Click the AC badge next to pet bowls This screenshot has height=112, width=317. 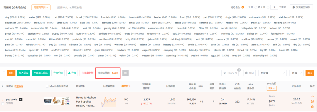pyautogui.click(x=21, y=99)
